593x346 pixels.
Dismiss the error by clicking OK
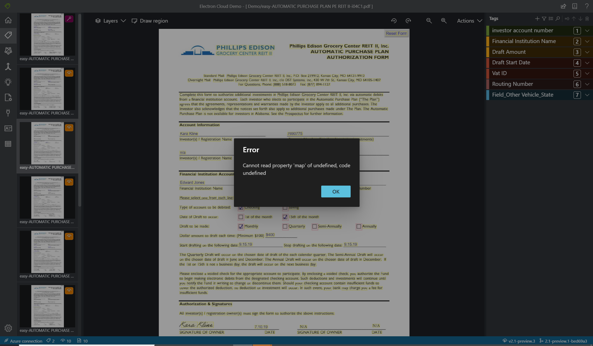click(336, 191)
